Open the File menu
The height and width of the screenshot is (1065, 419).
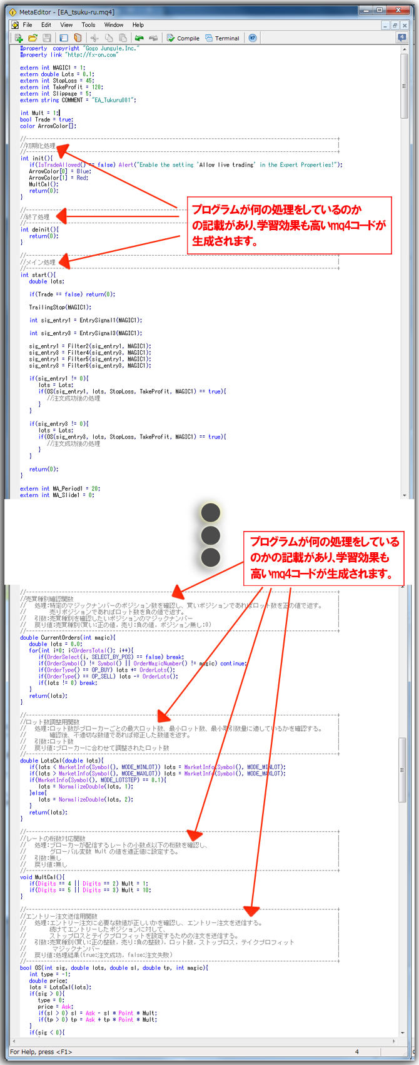pos(28,25)
